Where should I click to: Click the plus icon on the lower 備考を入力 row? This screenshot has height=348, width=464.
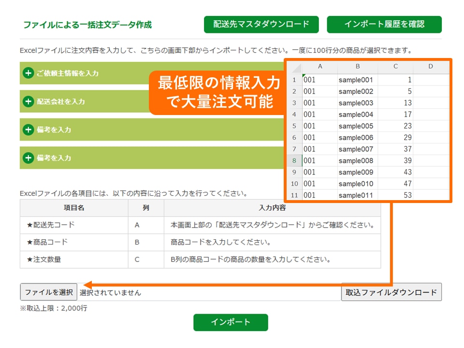pyautogui.click(x=29, y=158)
